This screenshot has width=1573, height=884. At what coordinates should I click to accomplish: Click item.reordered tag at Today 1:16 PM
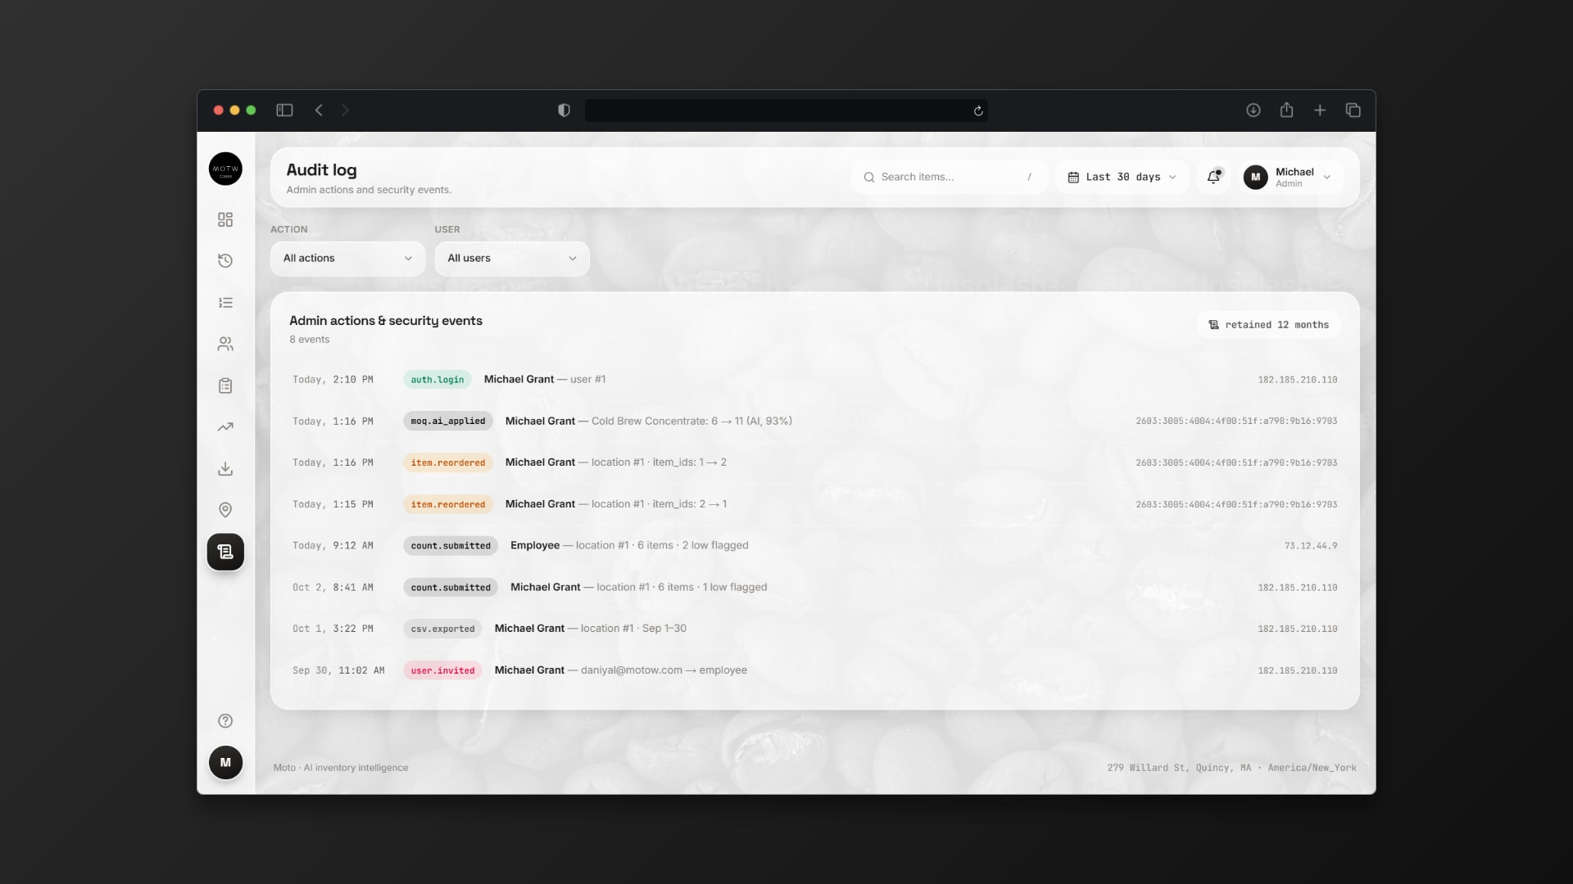[448, 463]
